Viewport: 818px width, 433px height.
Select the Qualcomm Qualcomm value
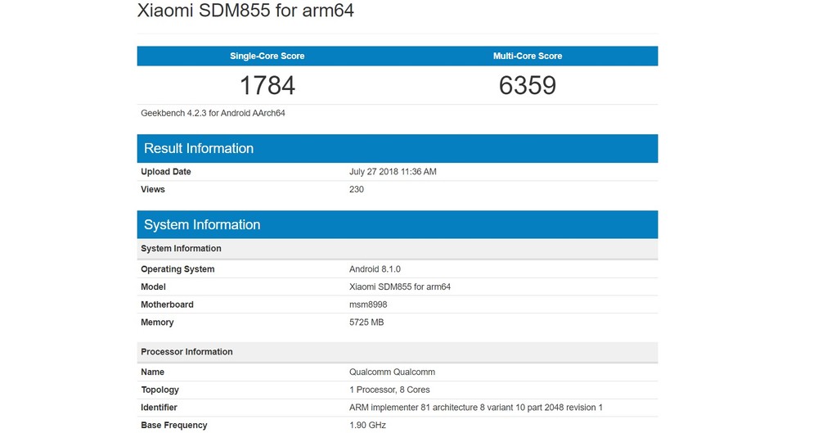[392, 372]
